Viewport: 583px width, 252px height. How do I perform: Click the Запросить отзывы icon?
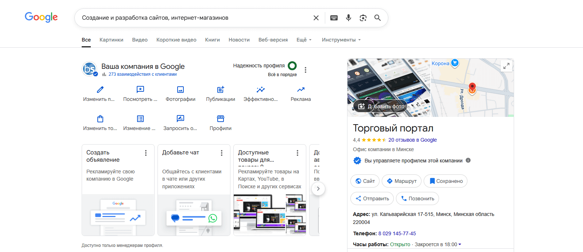coord(180,119)
